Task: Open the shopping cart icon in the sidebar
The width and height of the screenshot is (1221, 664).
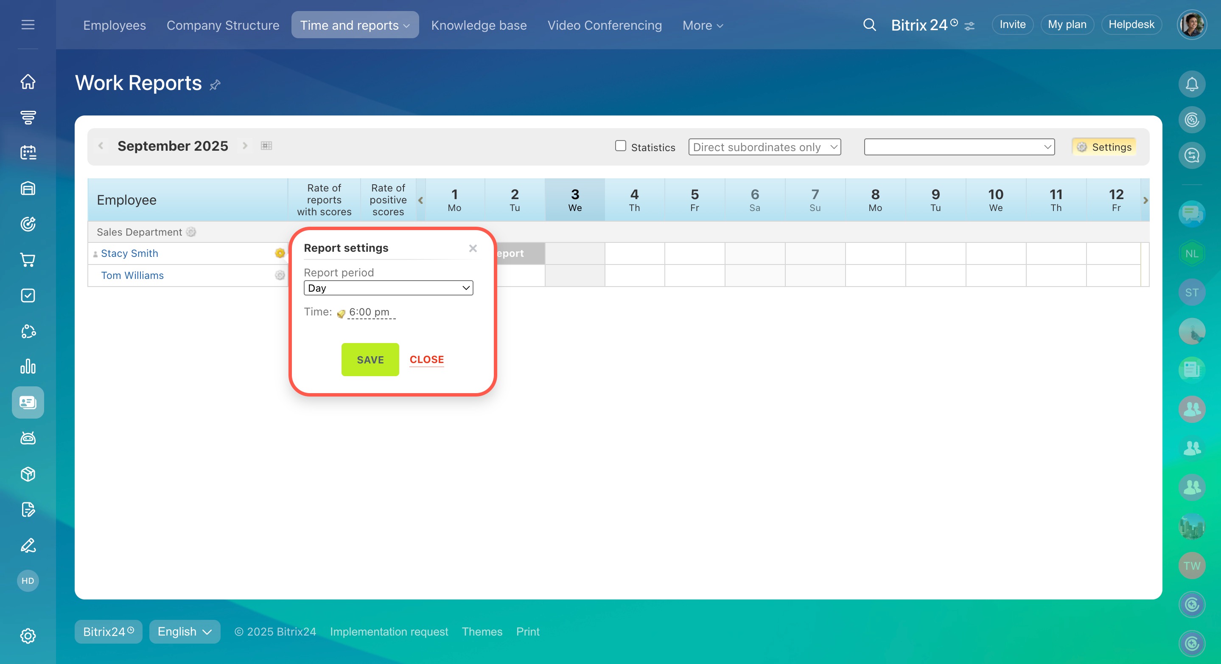Action: tap(28, 259)
